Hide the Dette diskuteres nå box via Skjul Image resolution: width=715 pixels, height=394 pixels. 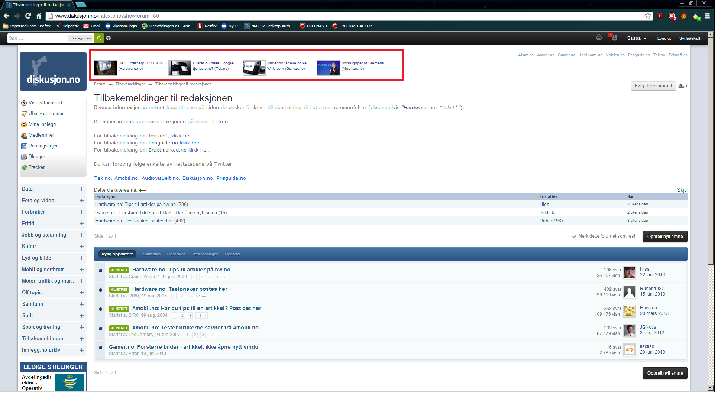point(682,190)
